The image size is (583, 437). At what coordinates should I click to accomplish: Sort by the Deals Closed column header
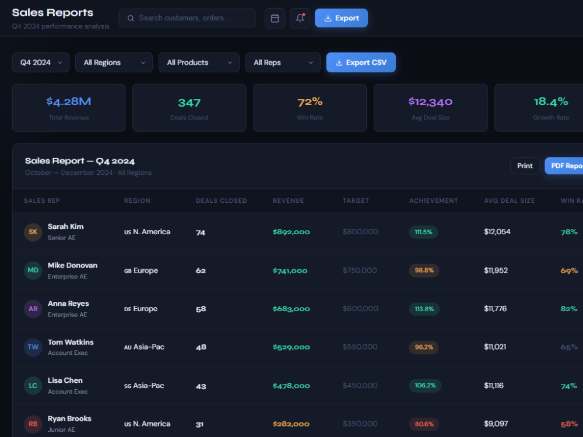coord(221,200)
